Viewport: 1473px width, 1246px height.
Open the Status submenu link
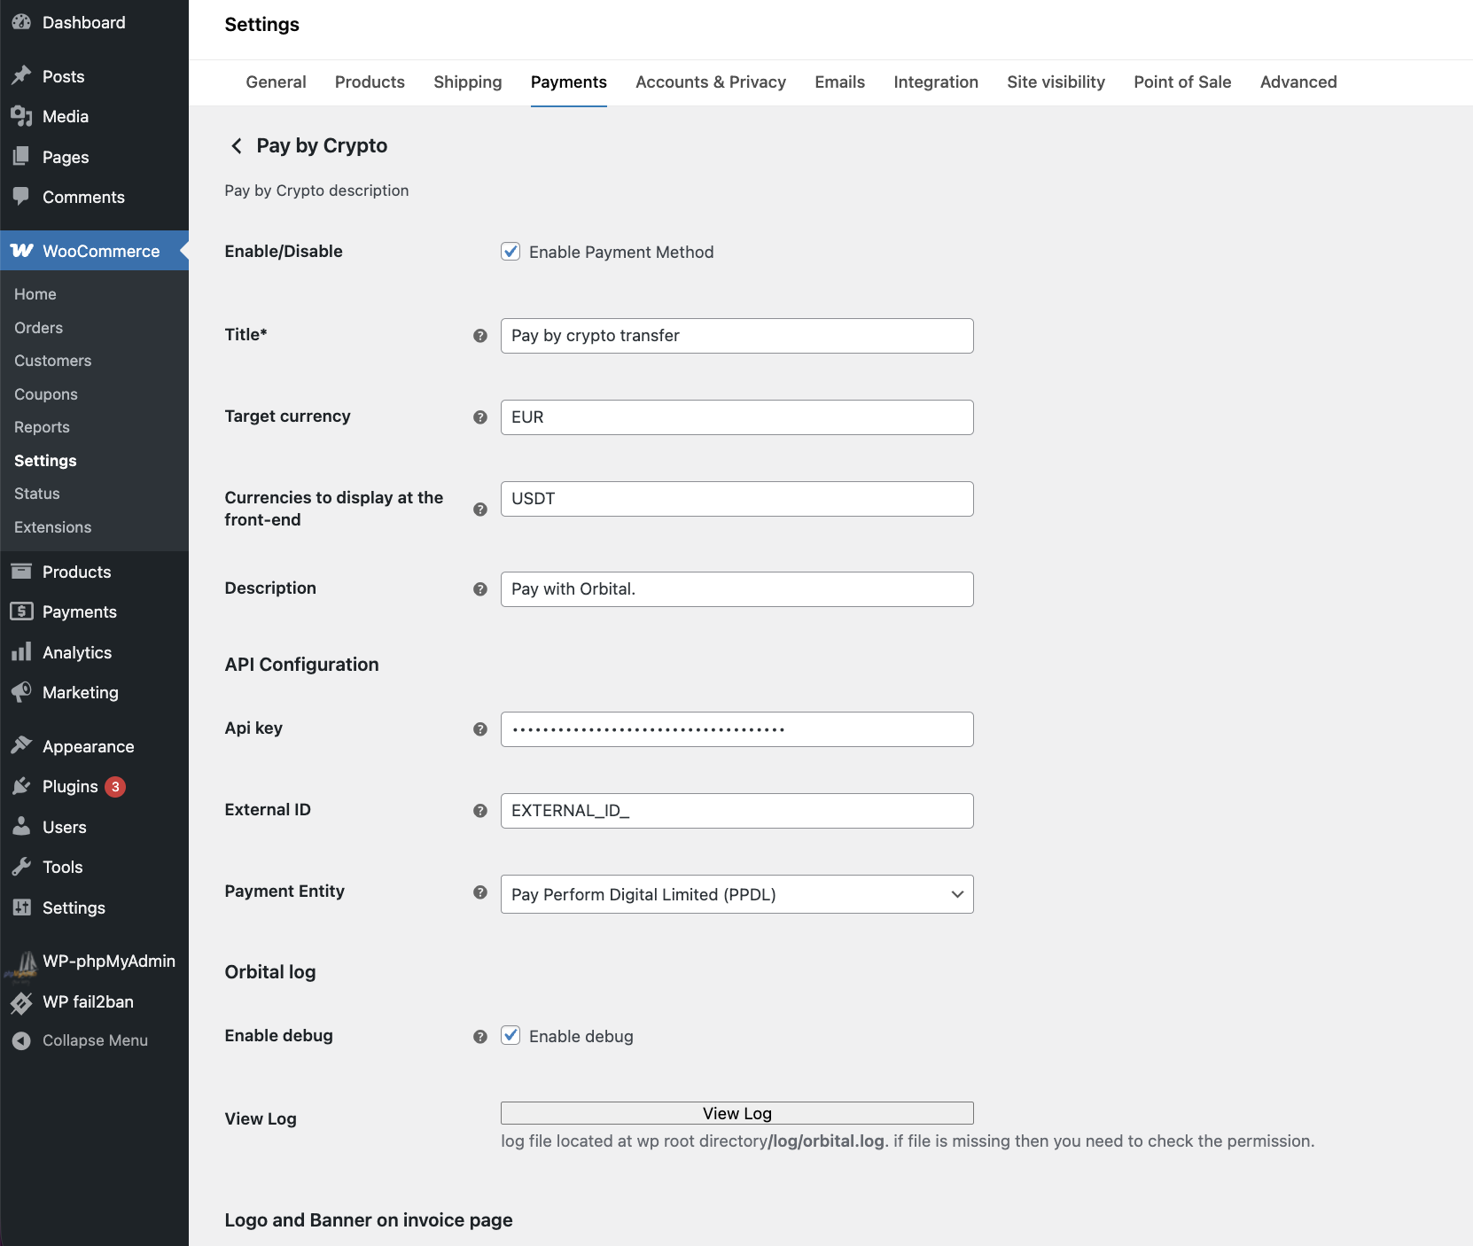click(x=37, y=494)
